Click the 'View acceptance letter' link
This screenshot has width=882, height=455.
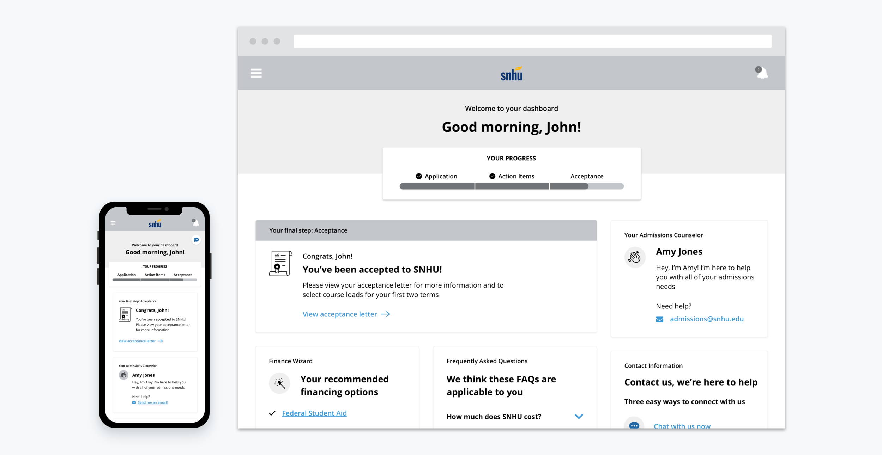click(x=339, y=314)
